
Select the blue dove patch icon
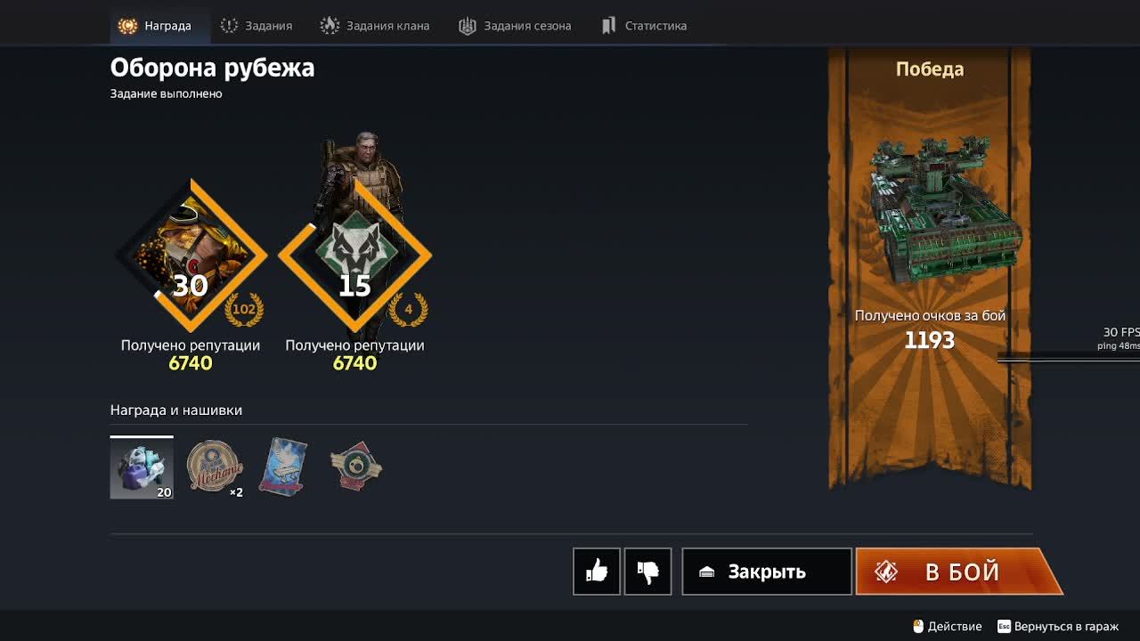tap(283, 466)
